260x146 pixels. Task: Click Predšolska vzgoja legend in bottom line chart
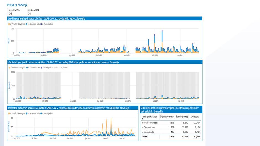pyautogui.click(x=16, y=113)
